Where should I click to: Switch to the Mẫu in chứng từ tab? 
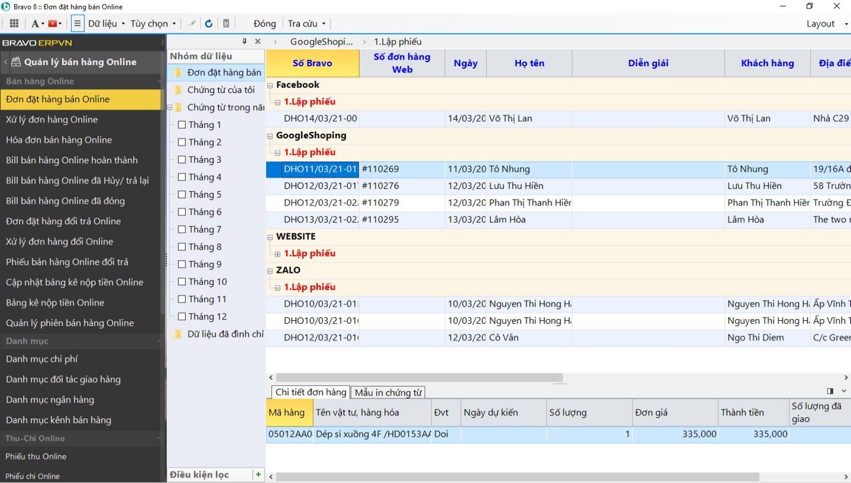click(x=388, y=392)
